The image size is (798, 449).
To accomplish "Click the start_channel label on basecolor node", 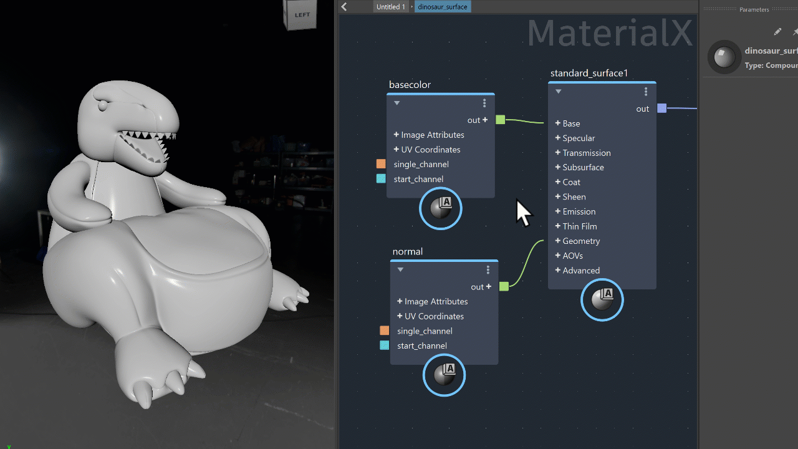I will point(419,179).
